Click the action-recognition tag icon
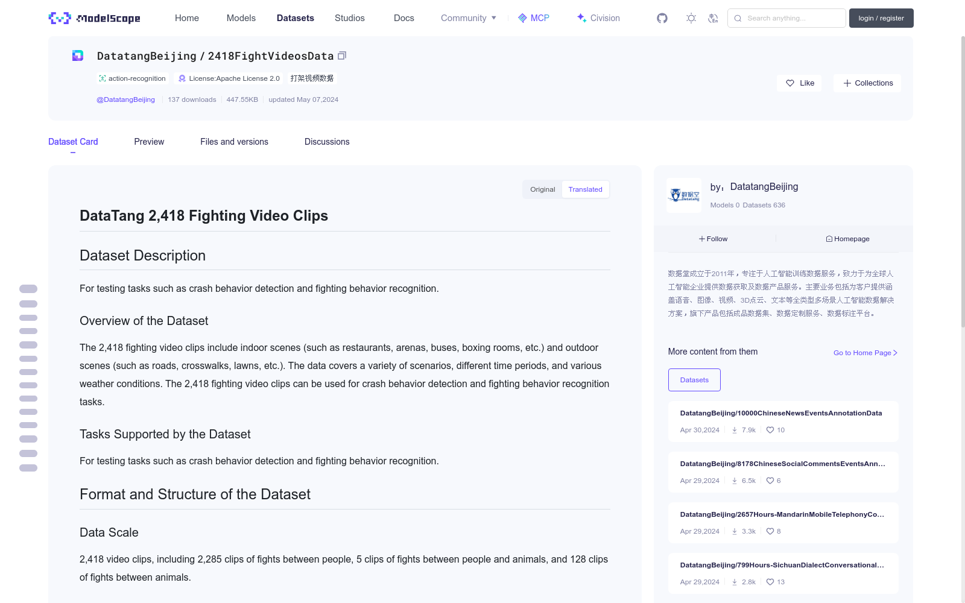 [x=103, y=78]
